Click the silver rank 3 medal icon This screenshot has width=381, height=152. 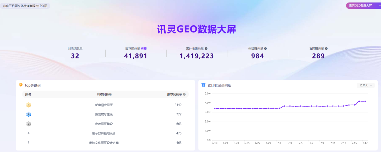[28, 124]
